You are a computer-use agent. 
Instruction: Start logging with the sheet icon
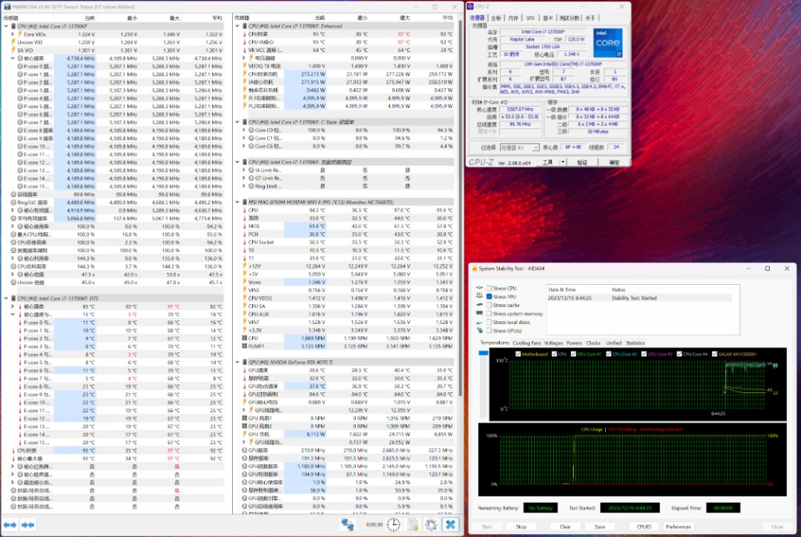412,524
